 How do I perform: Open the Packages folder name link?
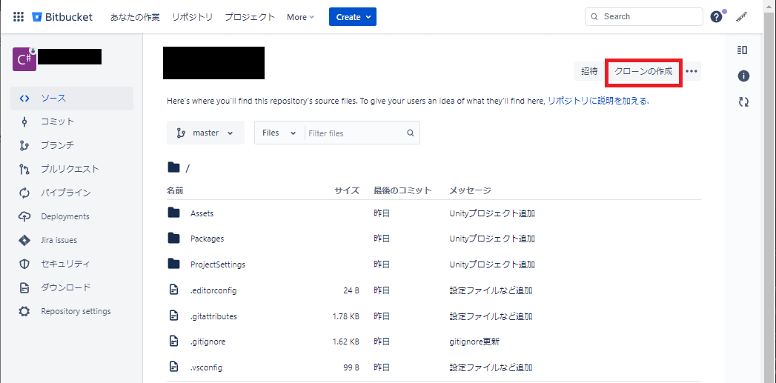tap(208, 239)
